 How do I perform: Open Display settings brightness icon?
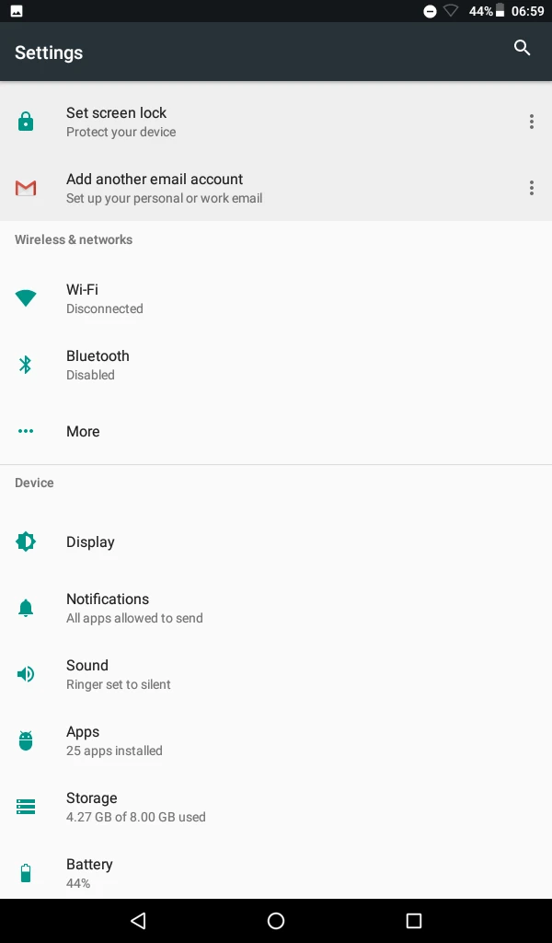(26, 541)
